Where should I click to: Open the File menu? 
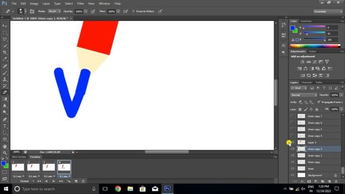(x=14, y=4)
